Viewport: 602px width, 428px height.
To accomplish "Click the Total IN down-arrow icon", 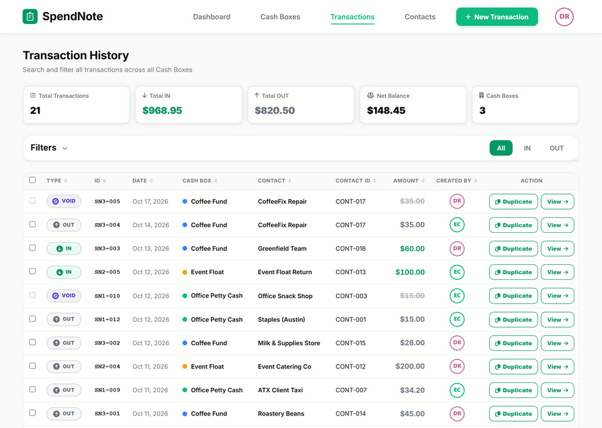I will [x=144, y=95].
